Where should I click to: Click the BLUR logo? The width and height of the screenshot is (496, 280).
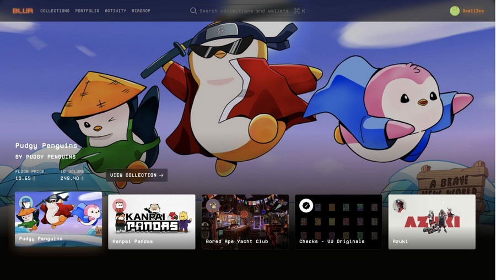pos(23,11)
